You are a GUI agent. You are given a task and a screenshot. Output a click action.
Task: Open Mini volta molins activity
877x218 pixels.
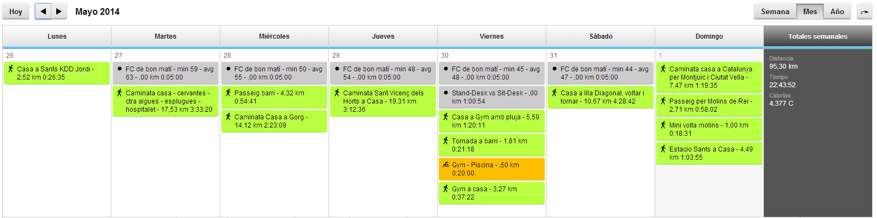coord(709,129)
